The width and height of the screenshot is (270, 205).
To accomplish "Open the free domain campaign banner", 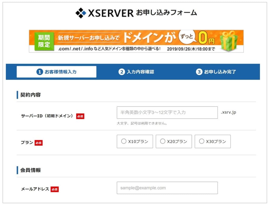I will pyautogui.click(x=136, y=41).
